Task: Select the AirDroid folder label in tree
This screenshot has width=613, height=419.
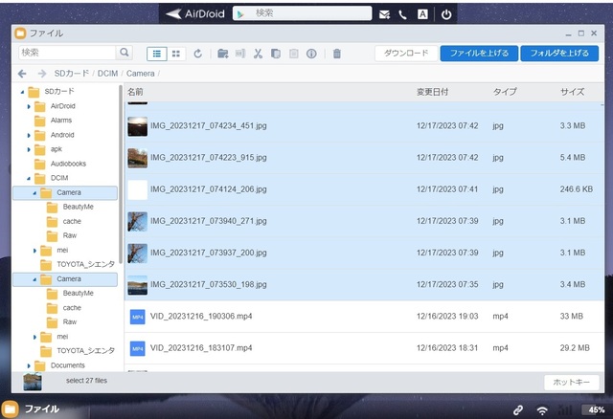Action: (62, 106)
